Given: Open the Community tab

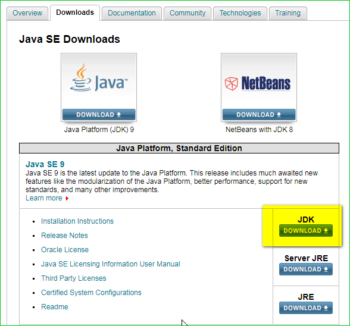Looking at the screenshot, I should click(x=187, y=13).
